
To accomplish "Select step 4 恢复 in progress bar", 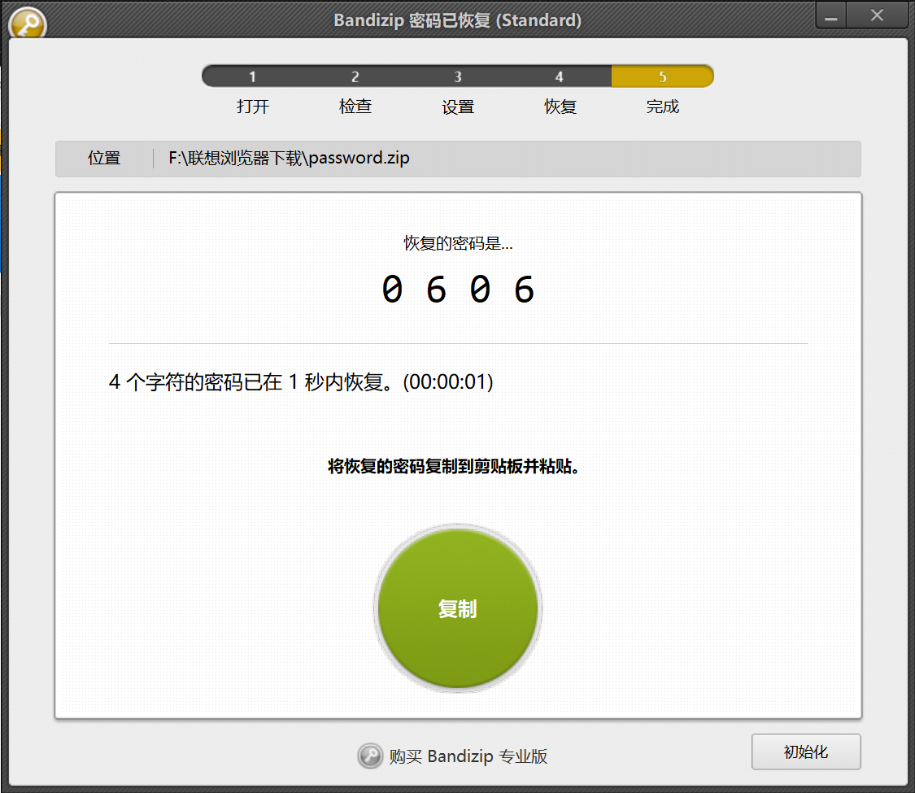I will [x=560, y=76].
